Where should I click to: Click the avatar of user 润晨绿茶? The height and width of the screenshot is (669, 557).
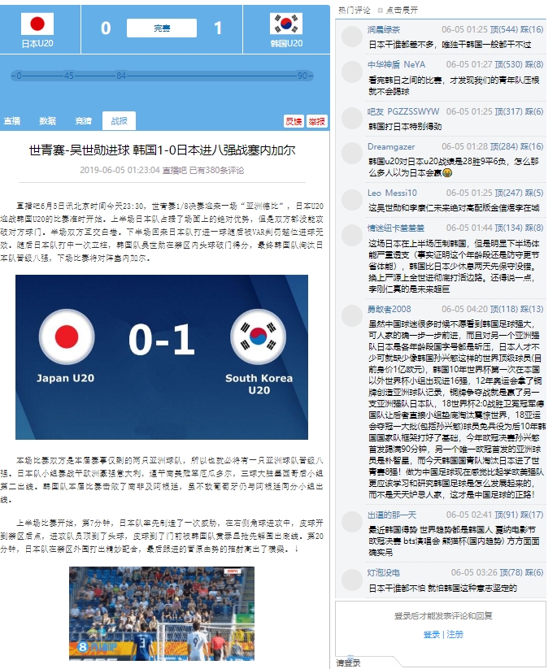(352, 37)
